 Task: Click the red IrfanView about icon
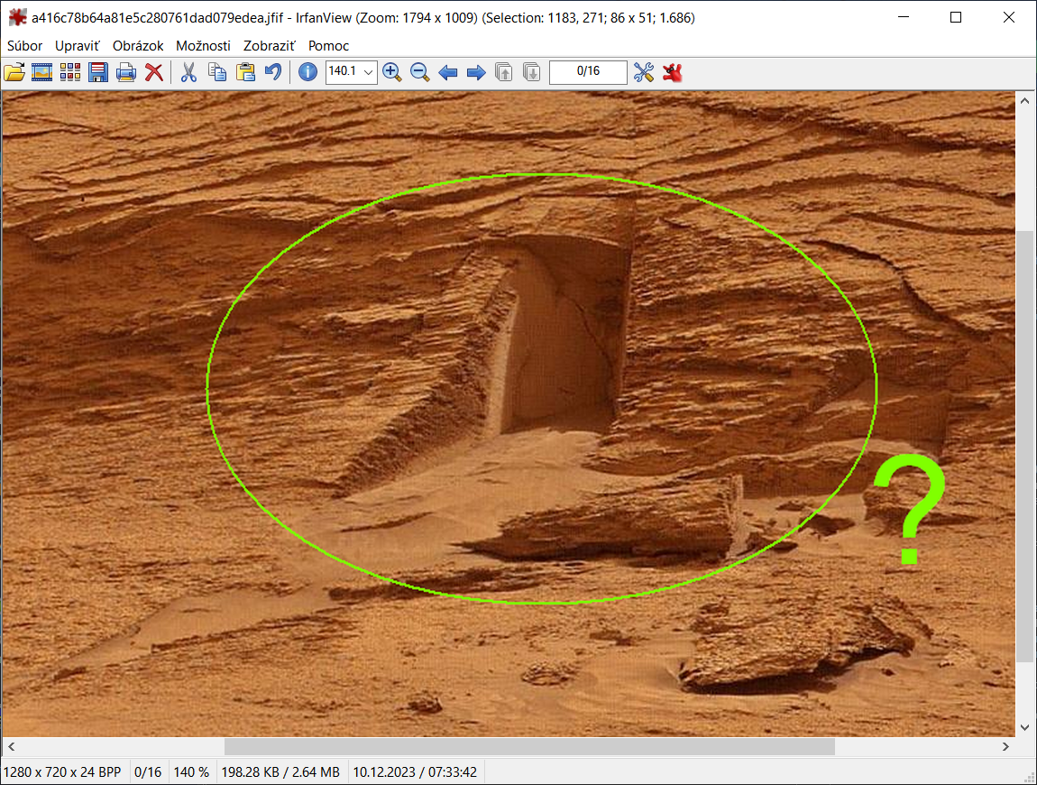(672, 72)
